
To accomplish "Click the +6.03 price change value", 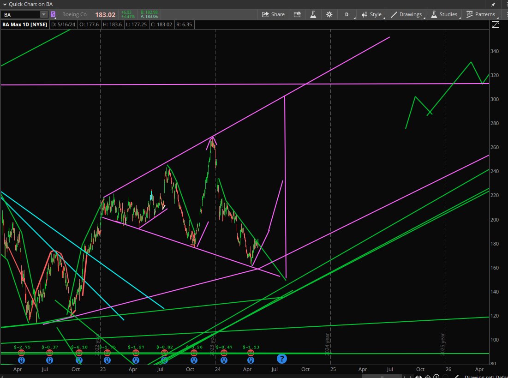I will click(x=126, y=12).
